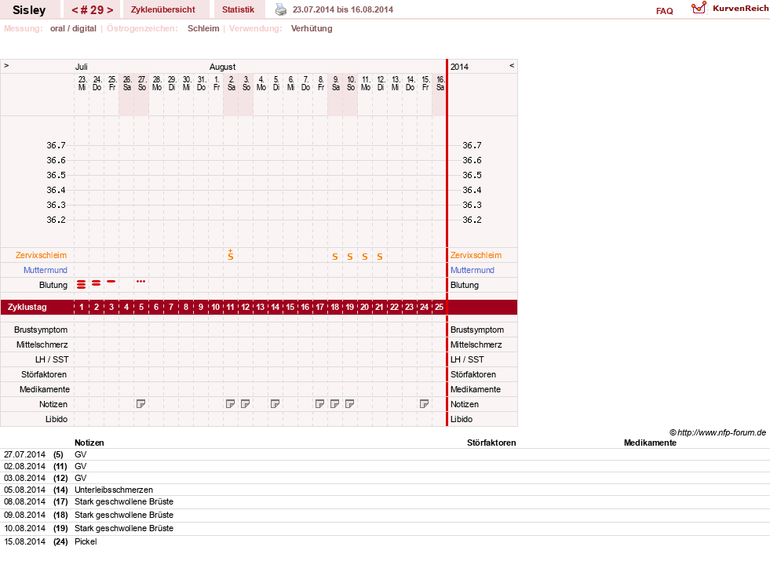
Task: Select cycle day 13 in Zyklustag row
Action: click(x=261, y=308)
